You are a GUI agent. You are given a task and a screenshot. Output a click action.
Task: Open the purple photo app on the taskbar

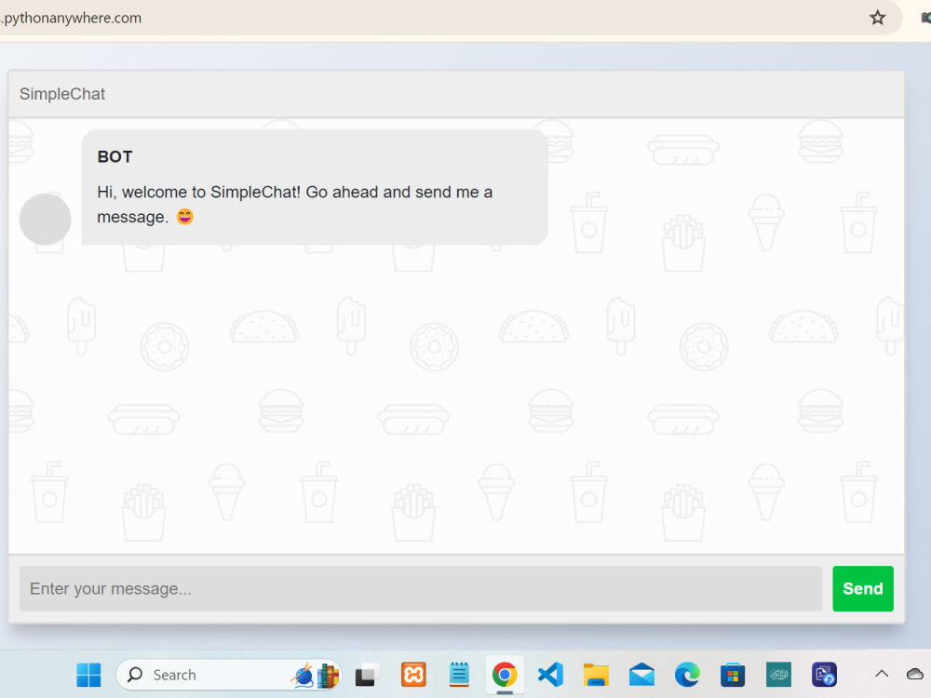coord(824,674)
